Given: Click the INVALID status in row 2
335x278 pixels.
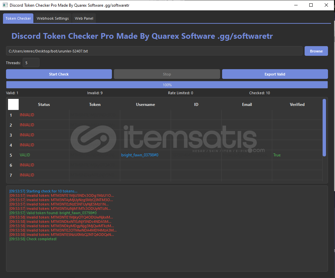Looking at the screenshot, I should coord(27,125).
